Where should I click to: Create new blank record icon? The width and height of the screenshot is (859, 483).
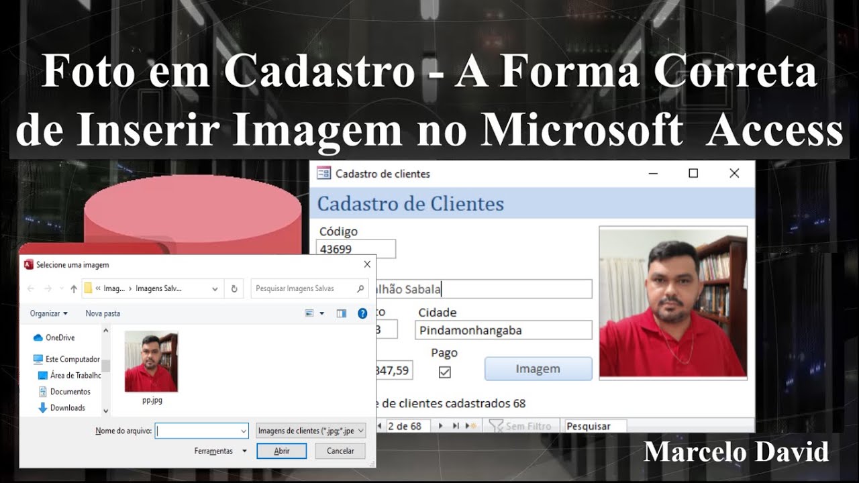(x=470, y=426)
